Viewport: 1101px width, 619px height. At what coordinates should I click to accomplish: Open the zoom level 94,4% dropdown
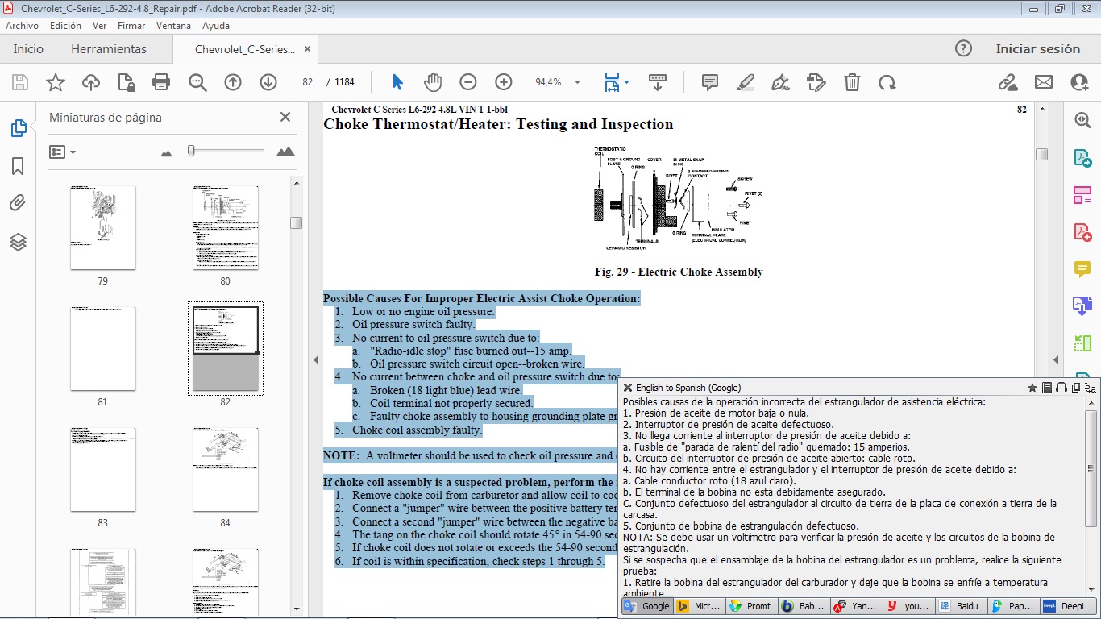click(x=577, y=82)
